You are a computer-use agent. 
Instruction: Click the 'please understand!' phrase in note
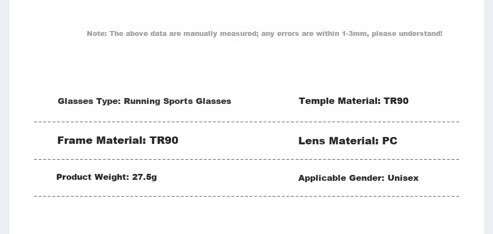407,33
